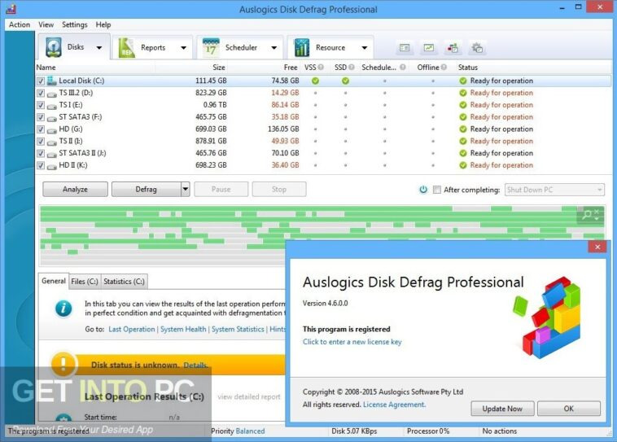Open the License Agreement link
Viewport: 617px width, 442px height.
click(394, 405)
